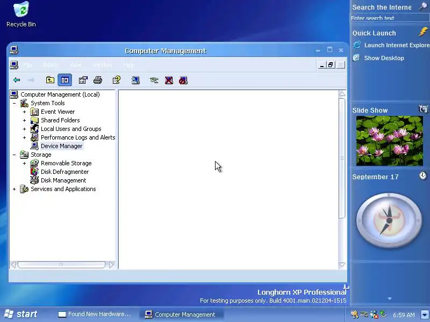
Task: Collapse the System Tools node
Action: (15, 103)
